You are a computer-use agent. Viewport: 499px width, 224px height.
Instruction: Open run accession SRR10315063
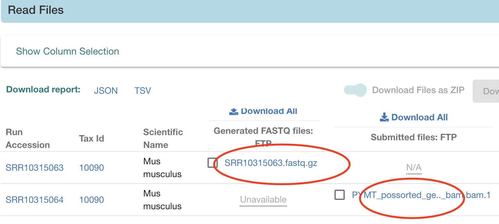point(35,168)
